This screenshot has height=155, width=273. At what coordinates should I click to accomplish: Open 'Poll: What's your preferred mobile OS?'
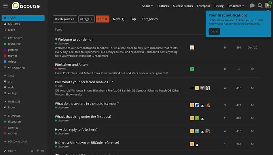click(84, 82)
